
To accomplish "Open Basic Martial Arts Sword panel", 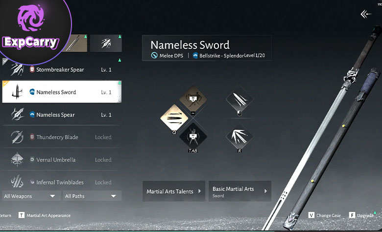I will coord(239,191).
